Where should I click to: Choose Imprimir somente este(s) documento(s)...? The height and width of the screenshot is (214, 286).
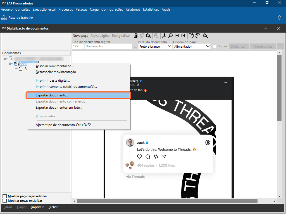78,87
